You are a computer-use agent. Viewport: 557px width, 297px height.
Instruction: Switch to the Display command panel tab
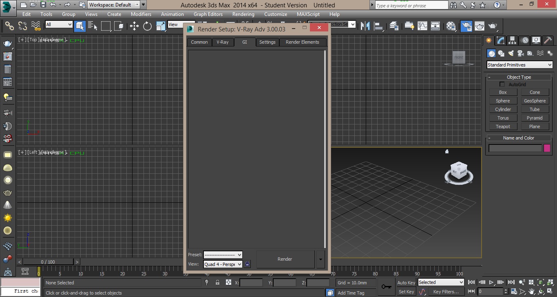click(537, 40)
